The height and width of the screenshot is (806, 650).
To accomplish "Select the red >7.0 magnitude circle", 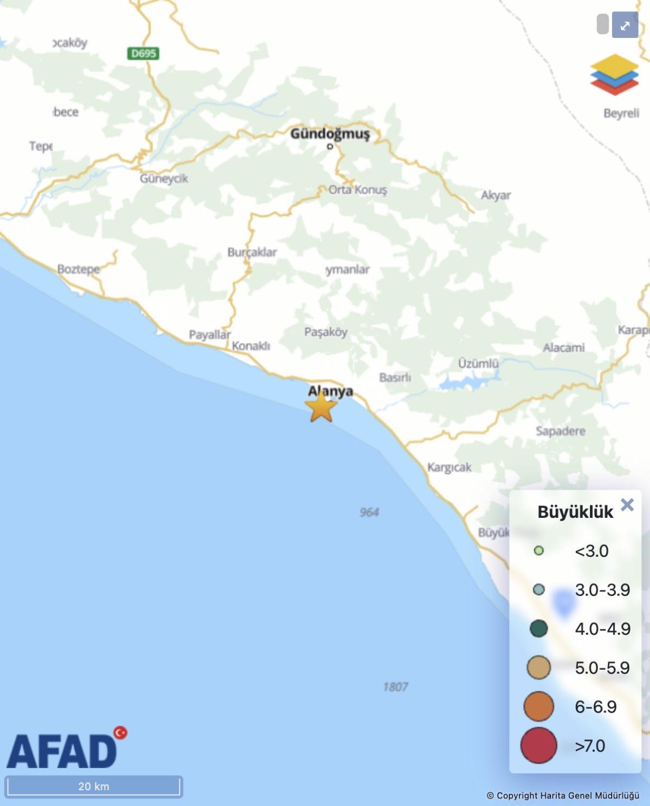I will pos(538,745).
